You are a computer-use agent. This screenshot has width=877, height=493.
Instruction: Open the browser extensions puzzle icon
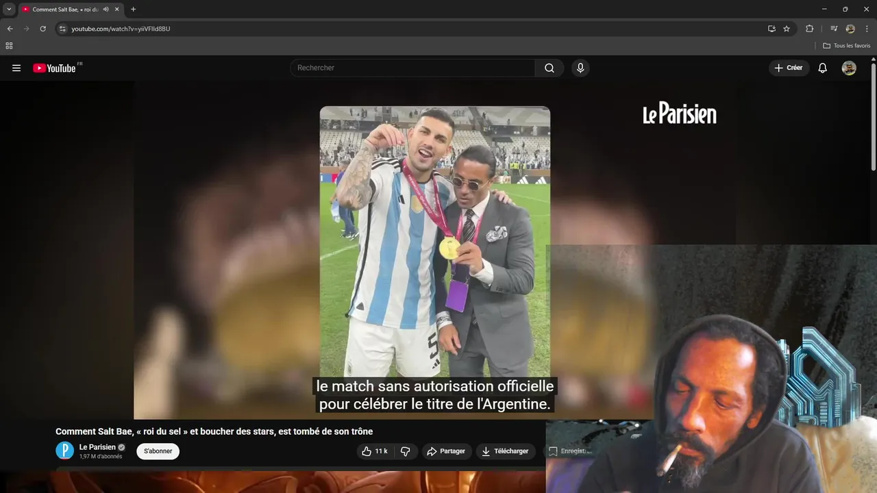tap(810, 29)
